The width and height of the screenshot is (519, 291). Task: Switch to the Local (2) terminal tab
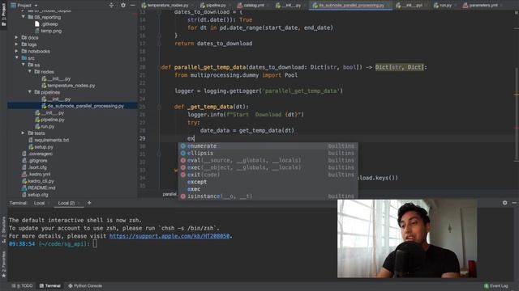[x=66, y=203]
